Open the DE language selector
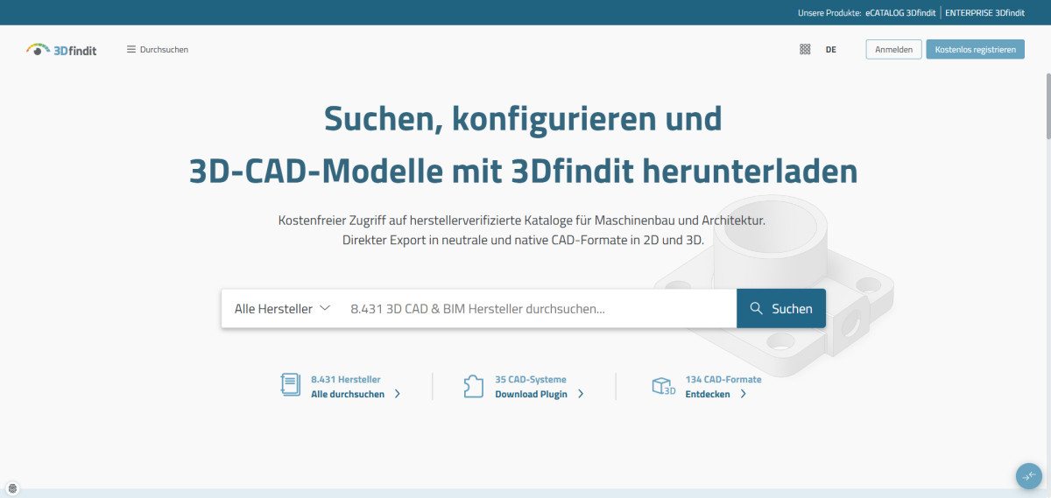 [x=830, y=50]
